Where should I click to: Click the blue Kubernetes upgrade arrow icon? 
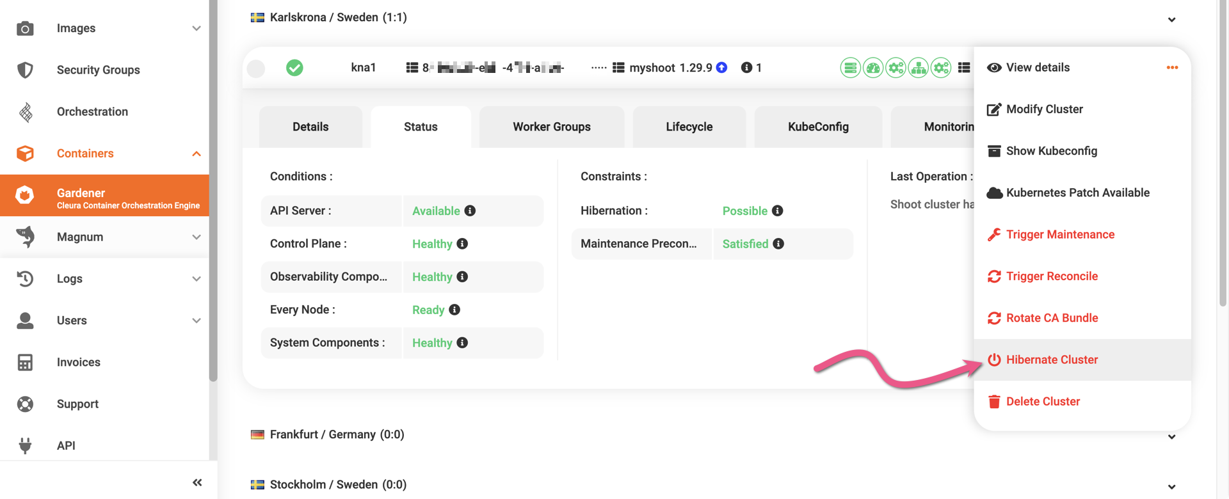(721, 67)
